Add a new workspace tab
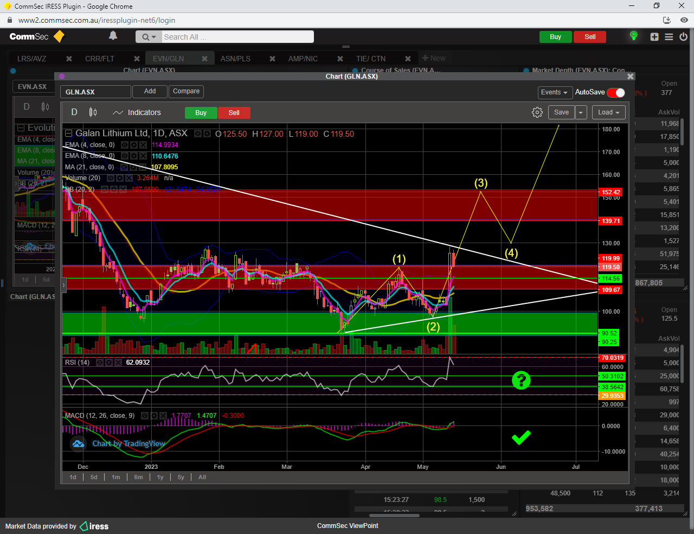694x534 pixels. click(434, 58)
